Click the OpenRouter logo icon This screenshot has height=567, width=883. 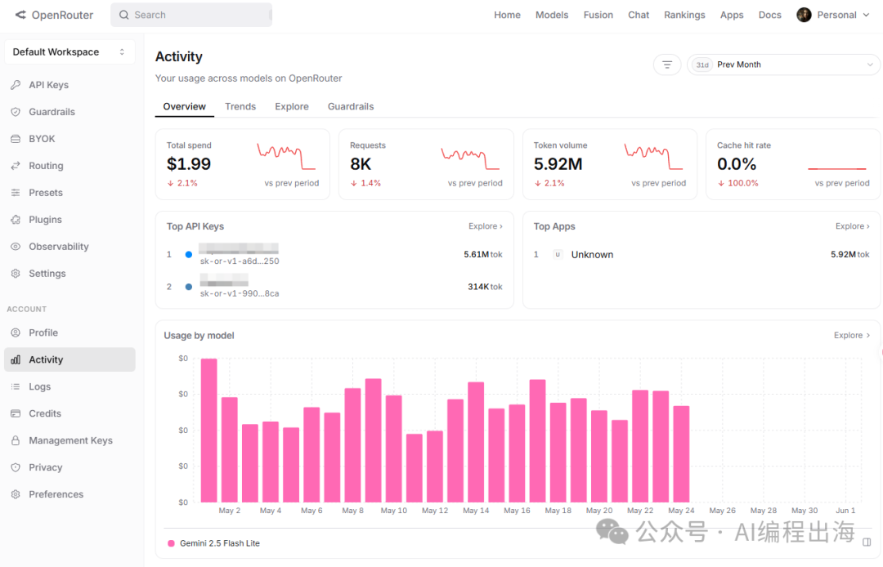point(20,15)
